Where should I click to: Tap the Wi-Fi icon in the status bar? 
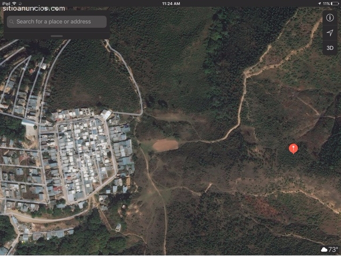(x=14, y=4)
